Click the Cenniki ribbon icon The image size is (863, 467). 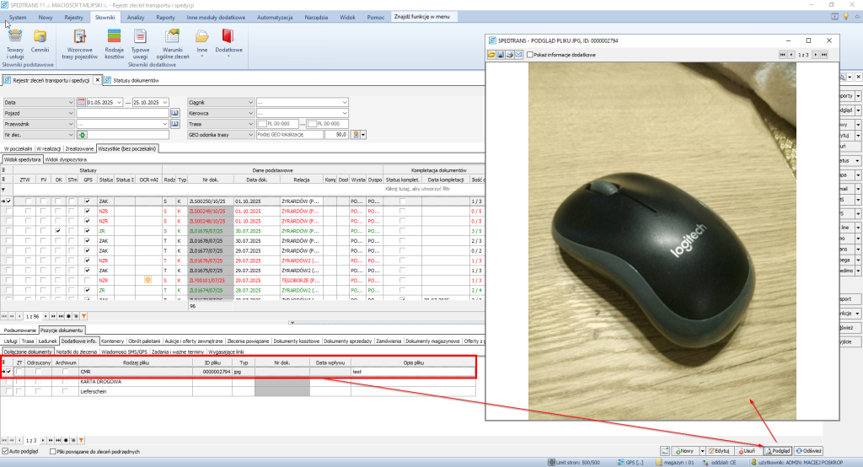coord(40,41)
